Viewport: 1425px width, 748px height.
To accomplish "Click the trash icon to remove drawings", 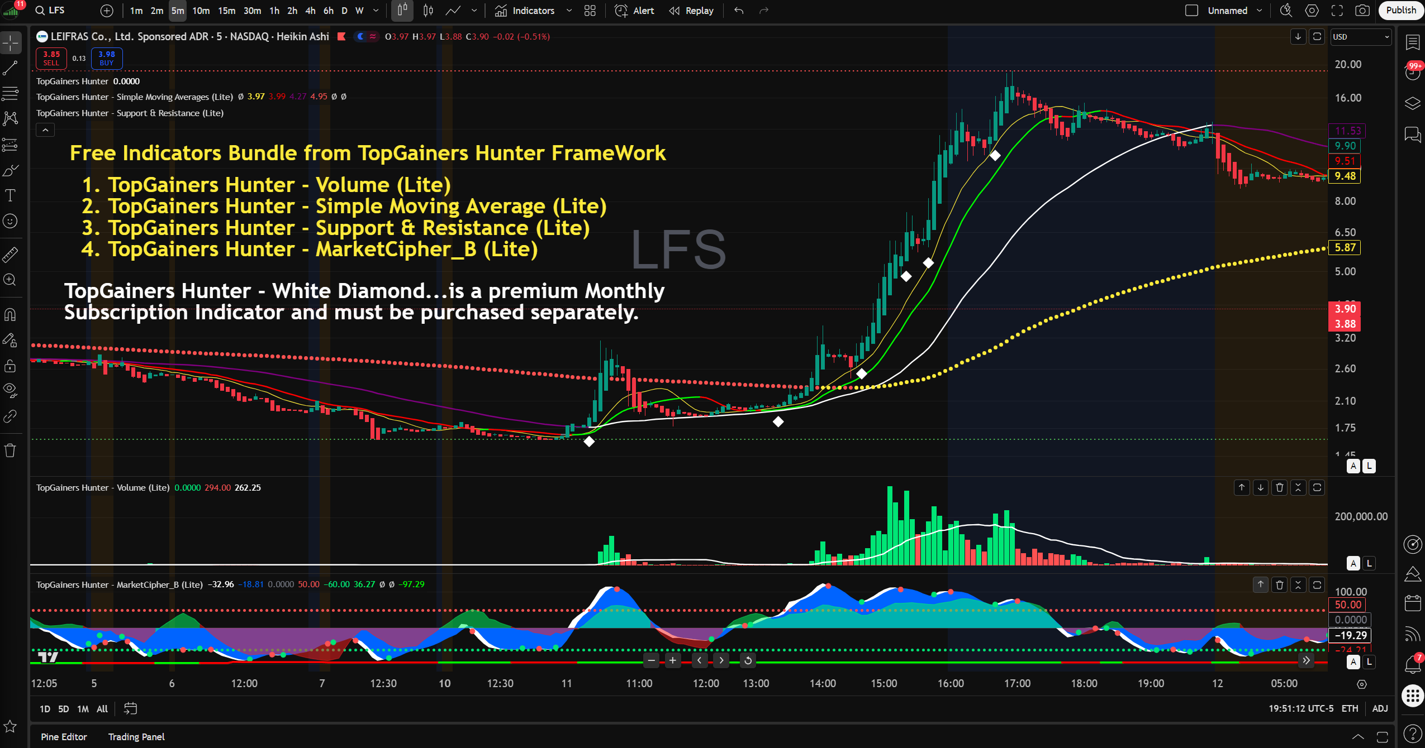I will point(10,450).
